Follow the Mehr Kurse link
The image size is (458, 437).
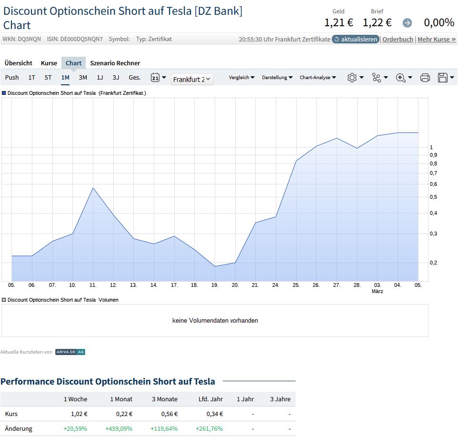437,39
